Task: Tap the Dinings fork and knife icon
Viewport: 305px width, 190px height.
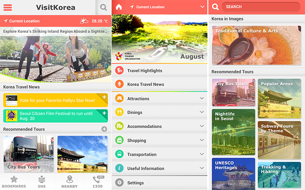Action: pyautogui.click(x=120, y=112)
